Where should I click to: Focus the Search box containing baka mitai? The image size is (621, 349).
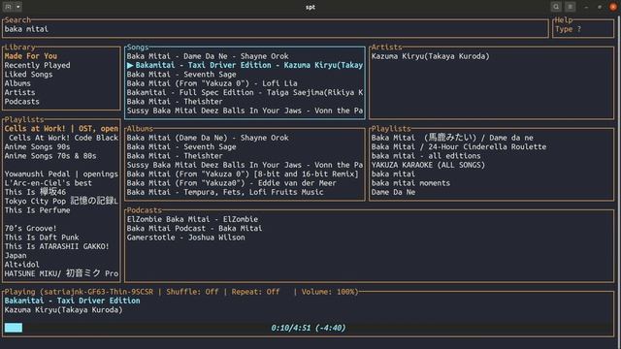point(276,29)
